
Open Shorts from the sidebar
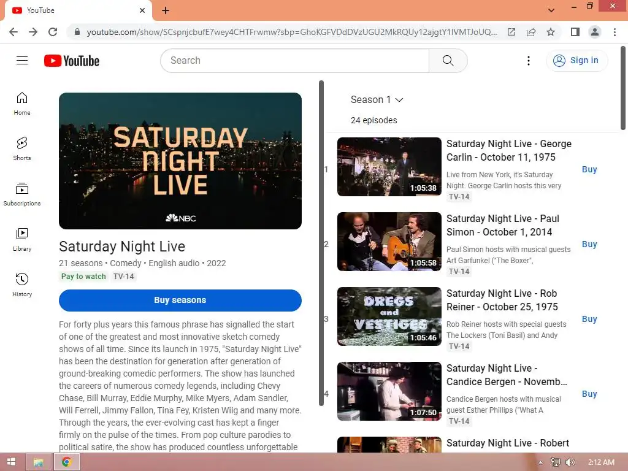tap(22, 149)
